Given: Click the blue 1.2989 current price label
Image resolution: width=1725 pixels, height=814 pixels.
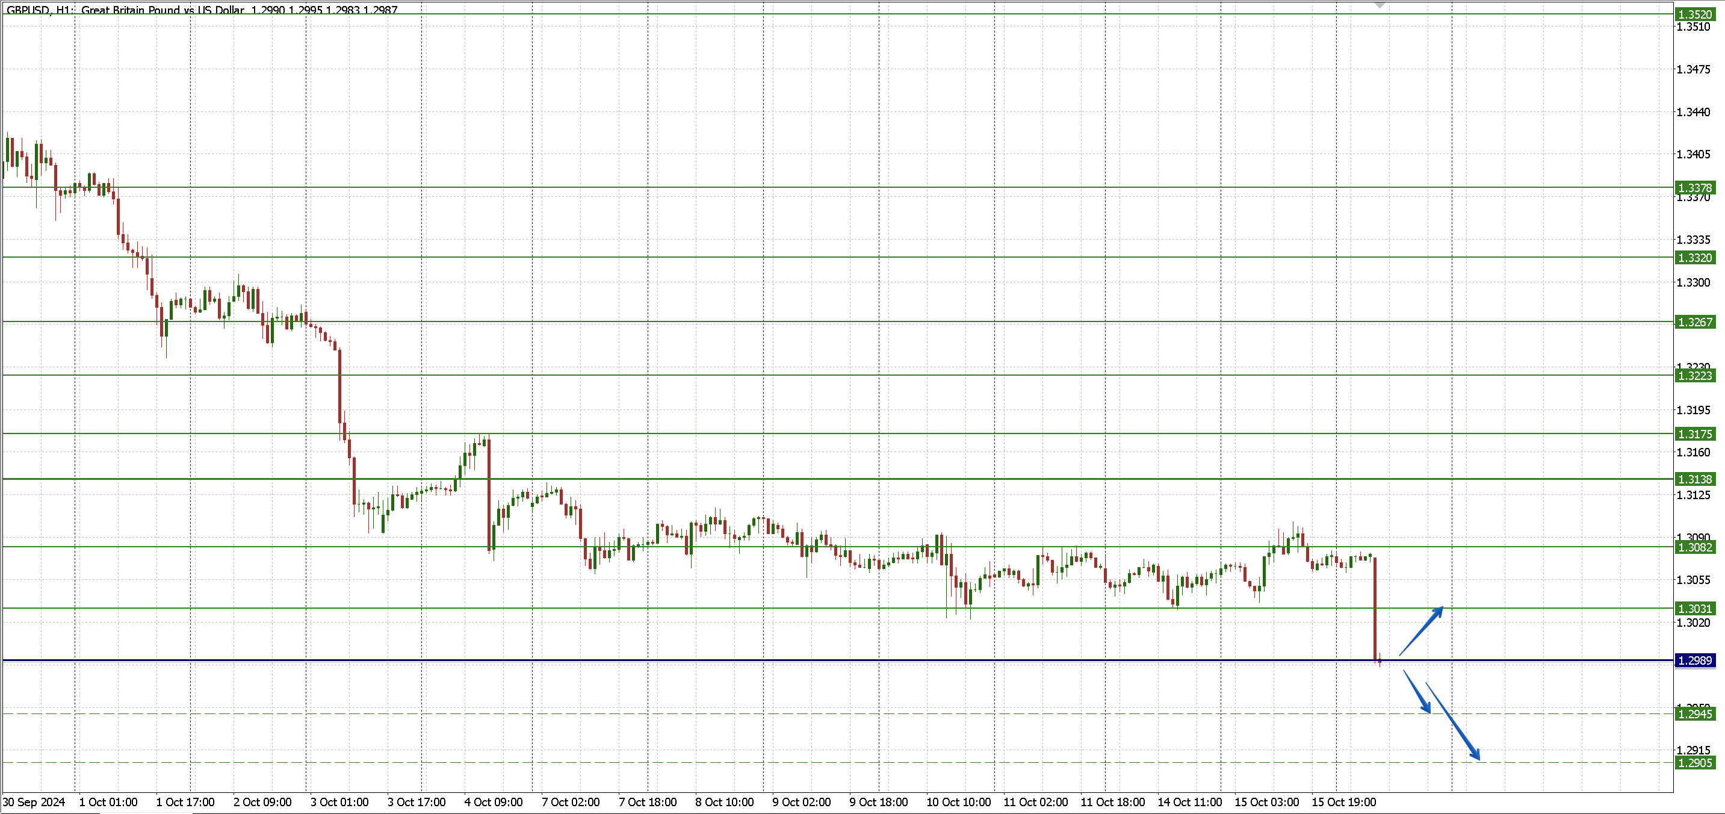Looking at the screenshot, I should (x=1695, y=660).
